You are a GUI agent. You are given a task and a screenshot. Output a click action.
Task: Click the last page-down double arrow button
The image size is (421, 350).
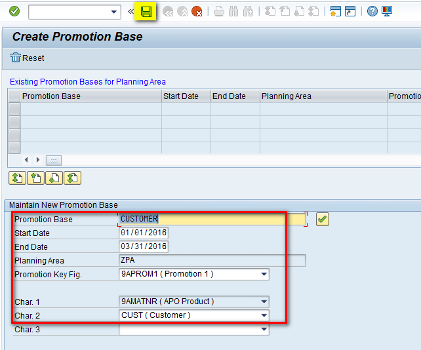[x=72, y=178]
